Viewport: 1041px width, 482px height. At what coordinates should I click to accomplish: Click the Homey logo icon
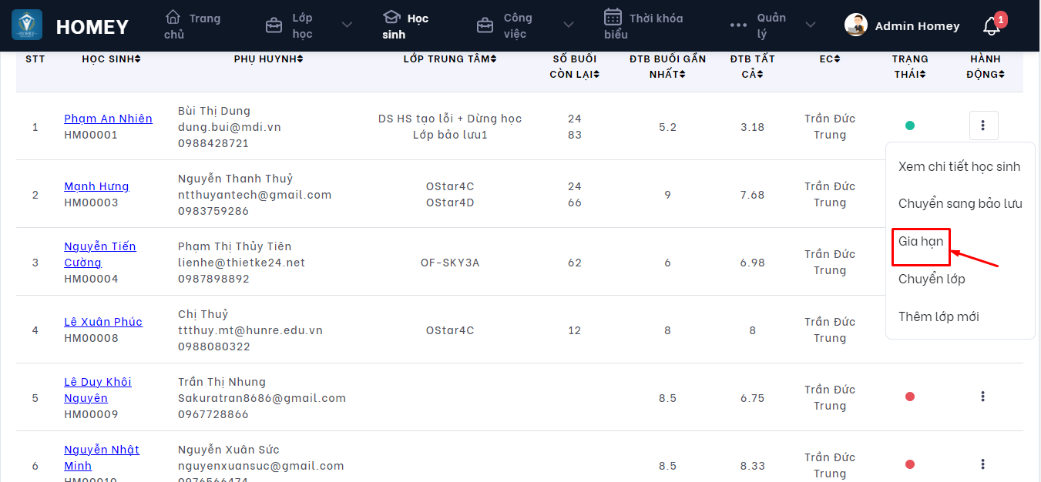(x=27, y=25)
